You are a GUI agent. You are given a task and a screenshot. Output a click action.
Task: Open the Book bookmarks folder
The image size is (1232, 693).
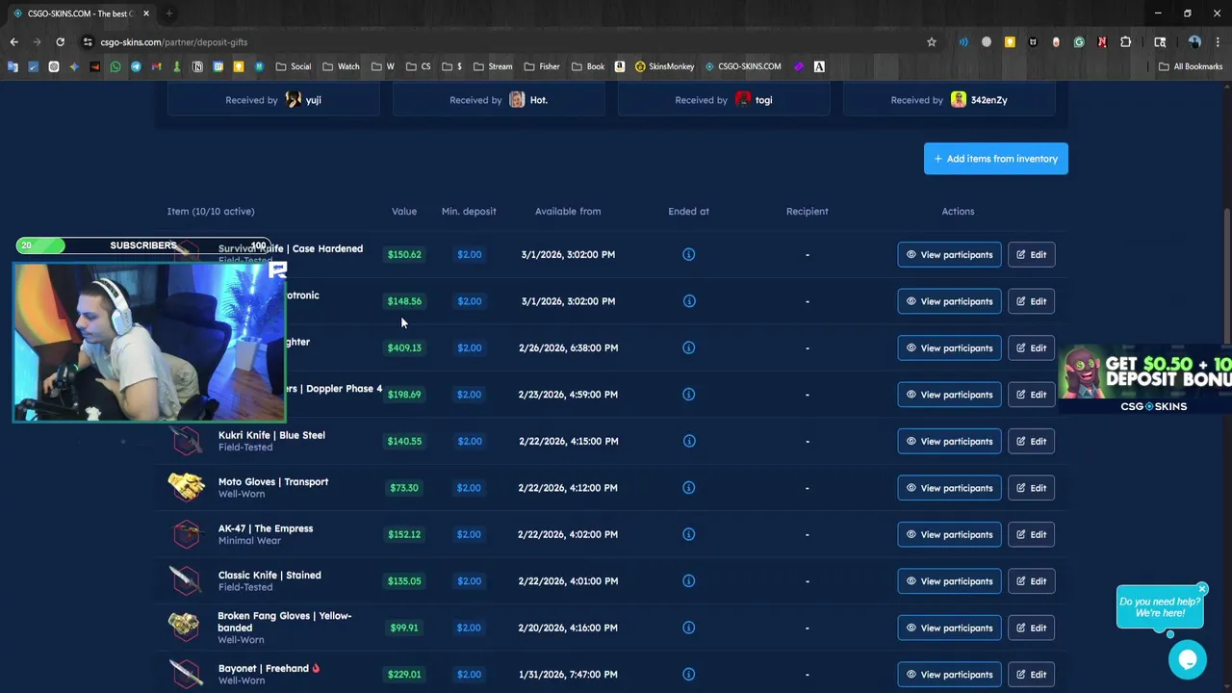588,66
